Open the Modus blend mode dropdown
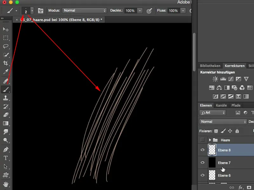 84,11
